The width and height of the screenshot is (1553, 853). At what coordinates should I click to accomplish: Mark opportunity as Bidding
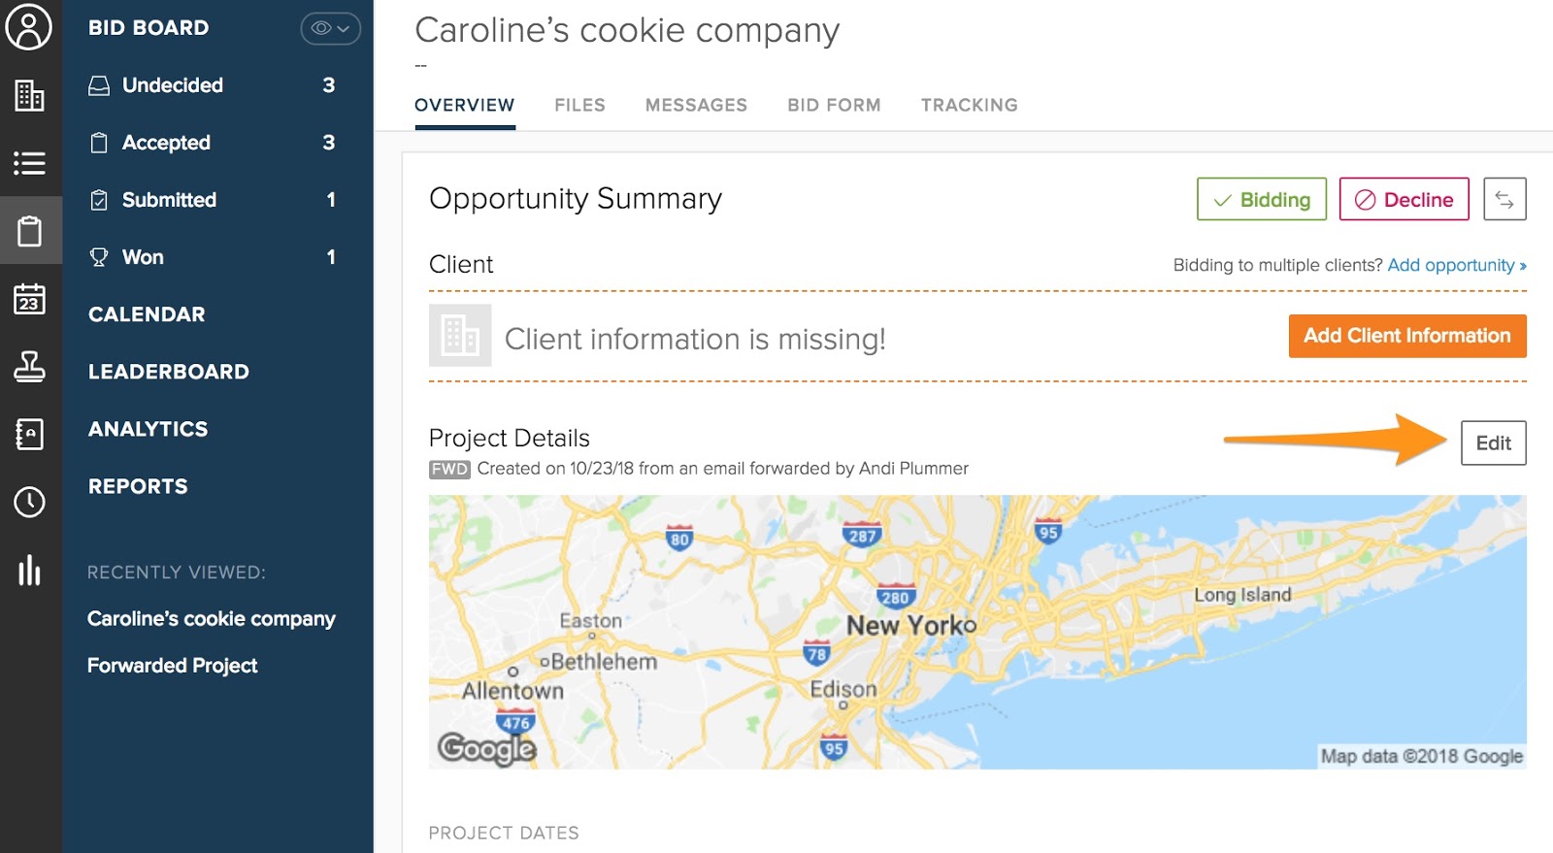(1261, 199)
